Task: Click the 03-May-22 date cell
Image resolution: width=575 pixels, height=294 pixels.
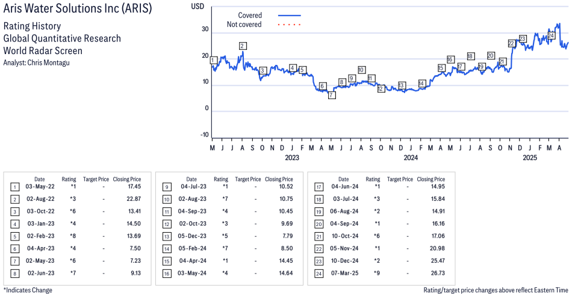Action: click(40, 186)
